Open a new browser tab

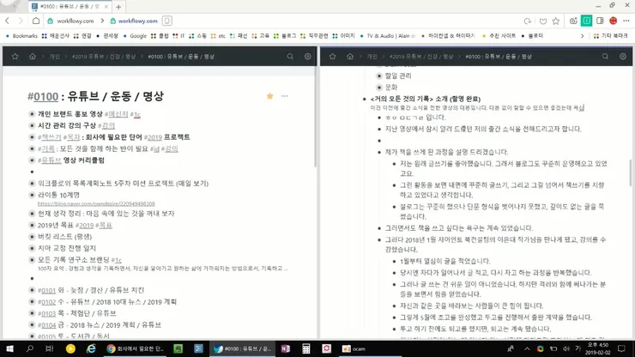pos(118,7)
